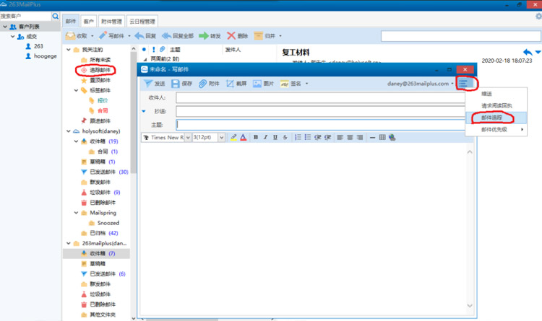Open the compose options menu icon
542x321 pixels.
467,84
